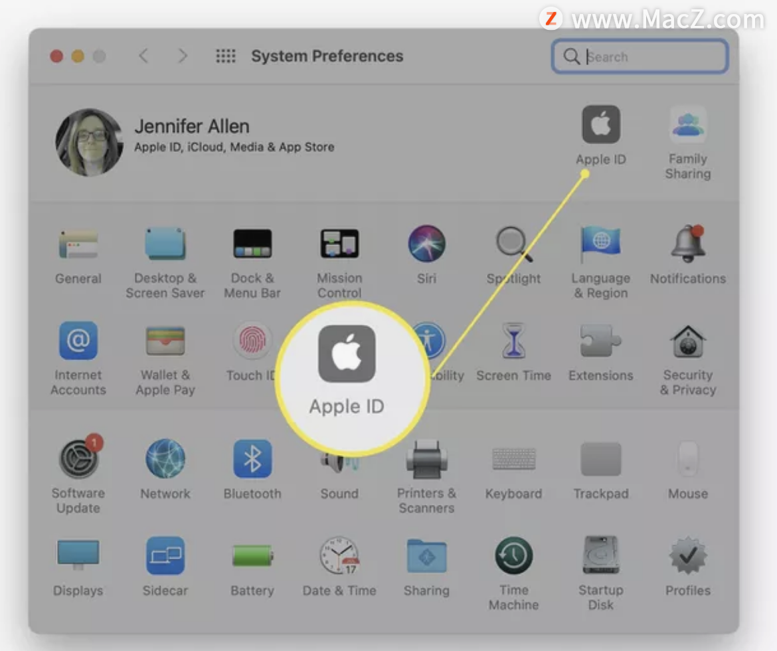This screenshot has height=651, width=777.
Task: Minimize the System Preferences window
Action: (78, 56)
